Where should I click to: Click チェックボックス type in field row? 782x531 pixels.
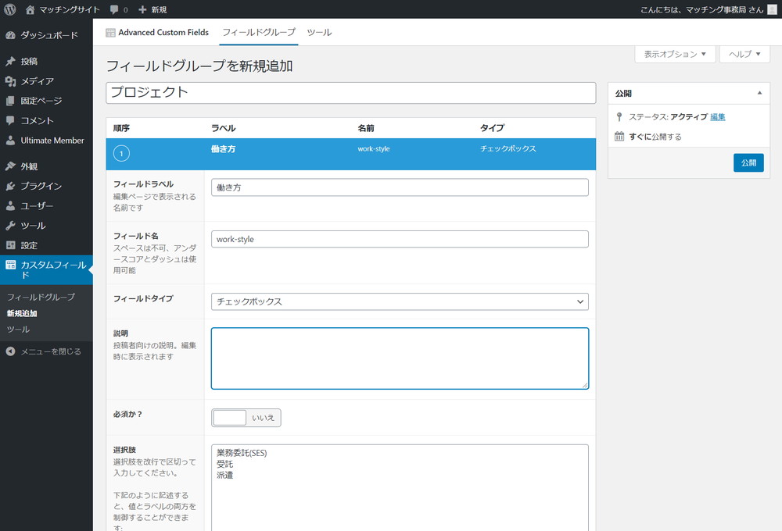coord(508,148)
